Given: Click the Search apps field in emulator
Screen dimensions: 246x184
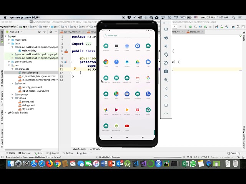Looking at the screenshot, I should coord(127,36).
